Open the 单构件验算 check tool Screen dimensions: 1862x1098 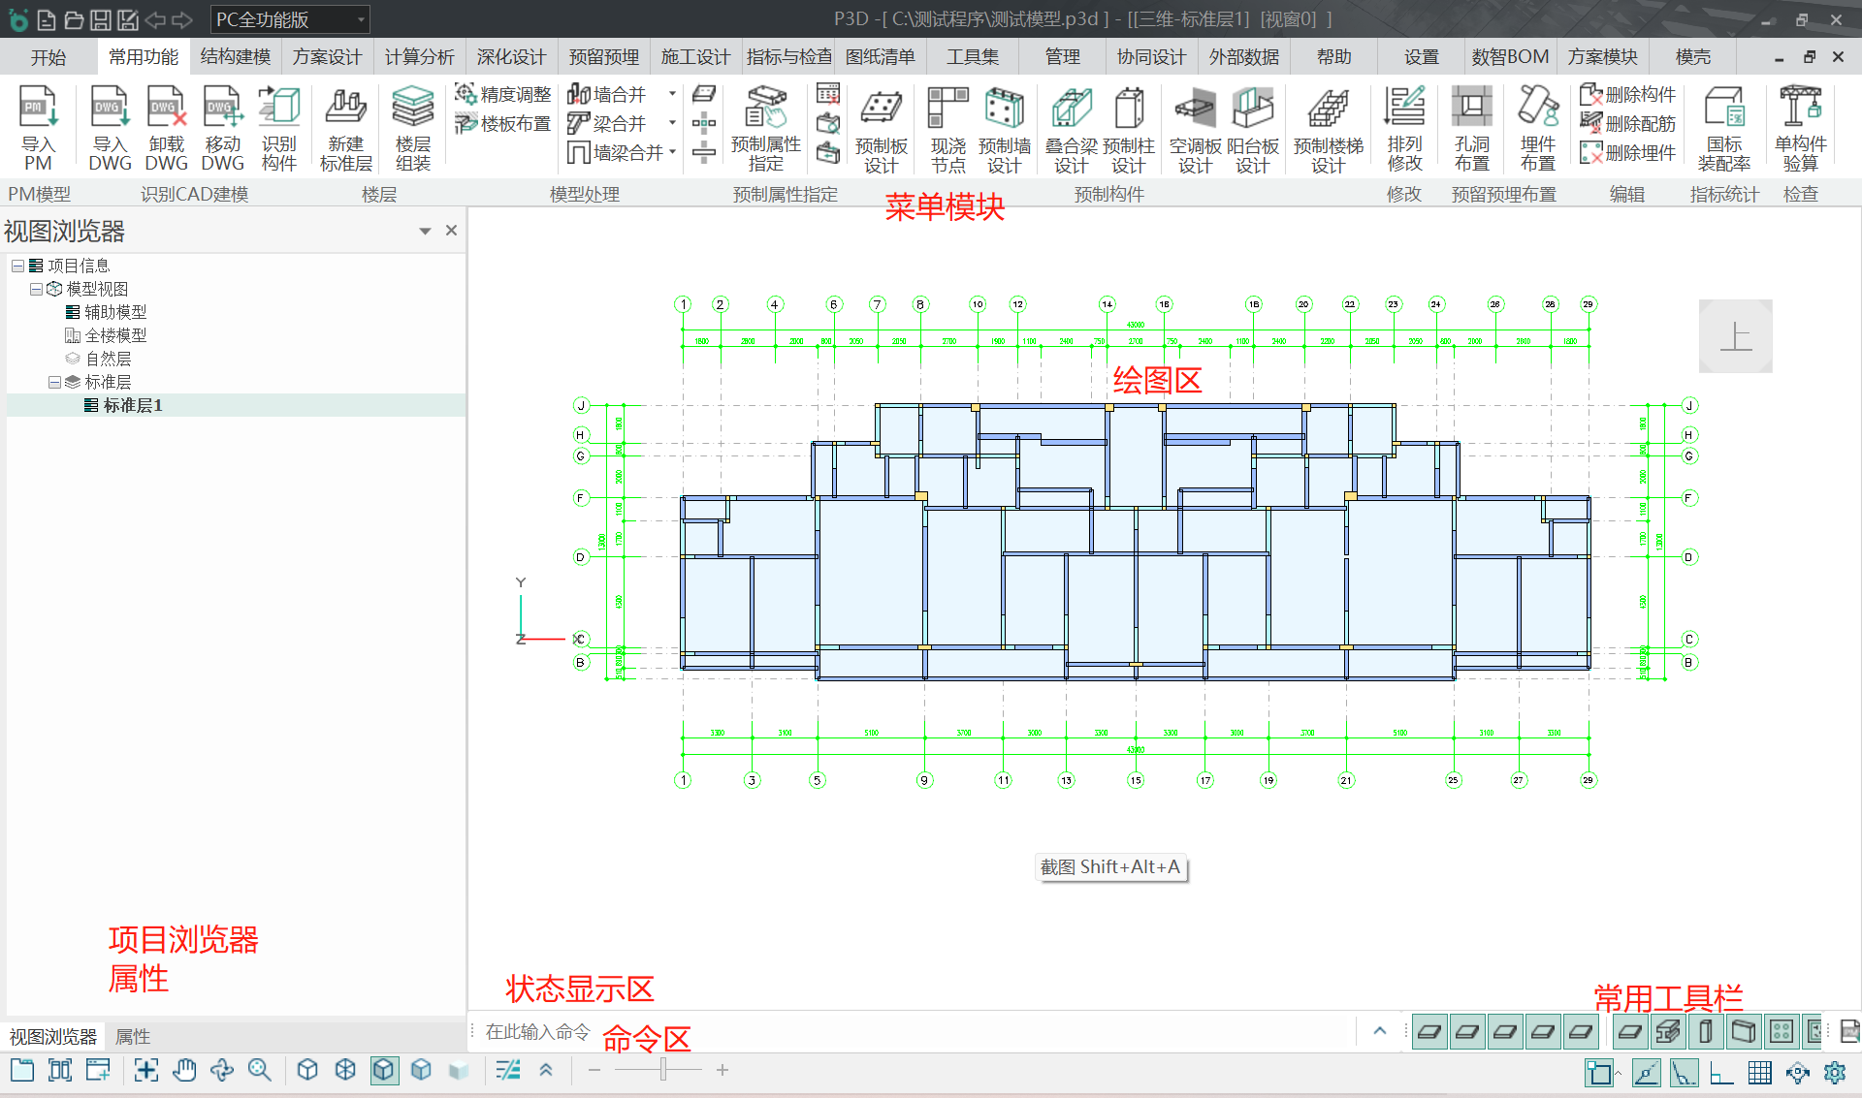(1800, 127)
